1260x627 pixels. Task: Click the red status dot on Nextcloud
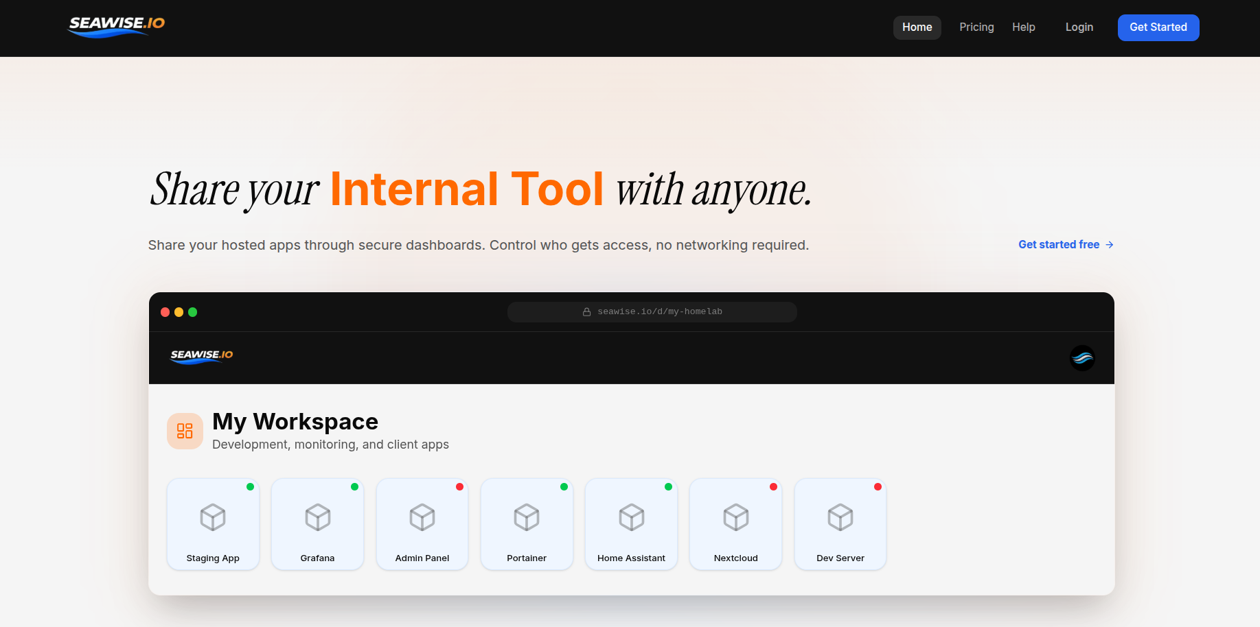click(774, 487)
